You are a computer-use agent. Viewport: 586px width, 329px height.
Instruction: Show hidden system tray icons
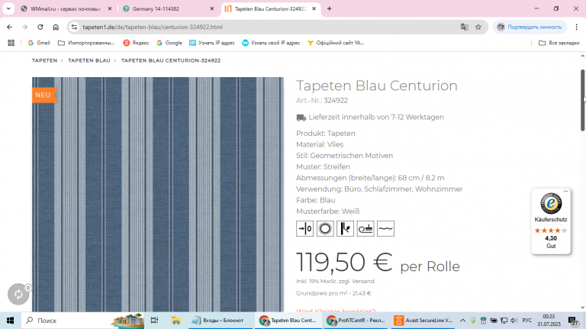point(462,321)
